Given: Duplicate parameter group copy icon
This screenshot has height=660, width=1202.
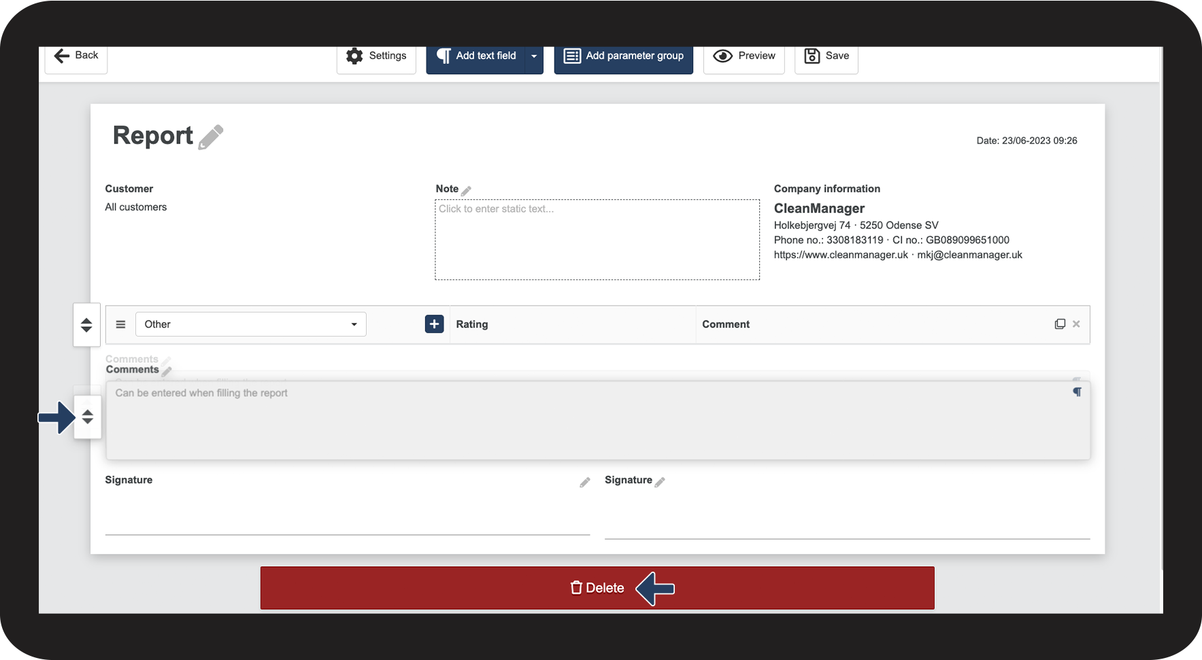Looking at the screenshot, I should coord(1060,324).
